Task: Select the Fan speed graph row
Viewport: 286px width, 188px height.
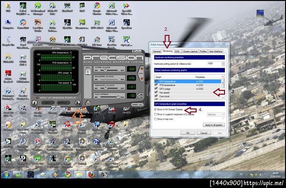Action: click(188, 92)
